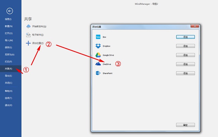
Task: Click 关闭(C) in the sidebar
Action: [8, 83]
